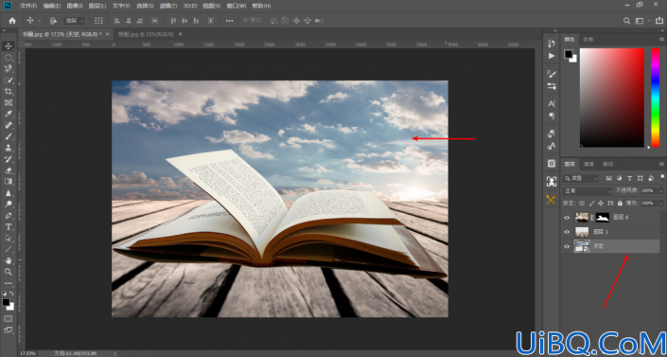Open the 编辑(E) menu
The image size is (667, 357).
51,6
